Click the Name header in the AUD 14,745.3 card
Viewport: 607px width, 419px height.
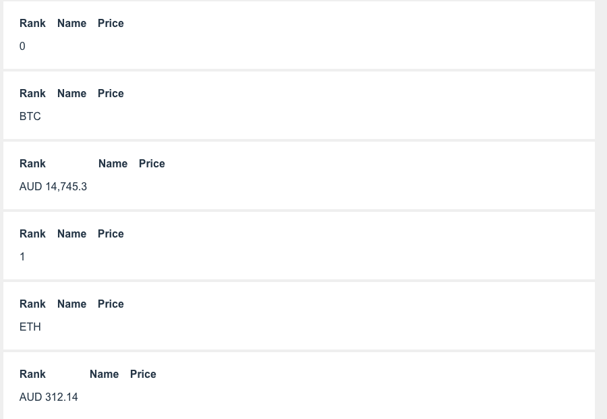113,164
